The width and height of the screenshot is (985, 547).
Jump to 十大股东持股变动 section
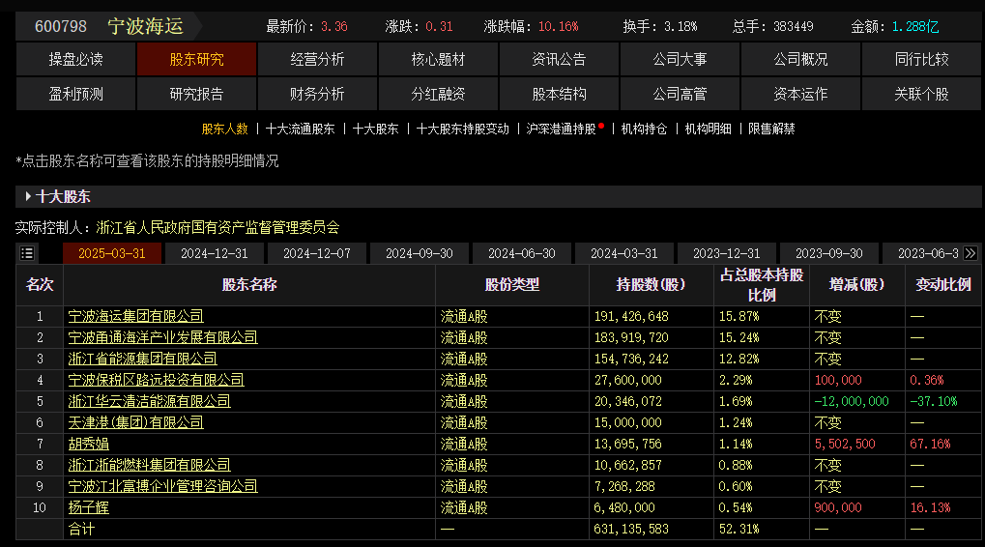point(463,129)
